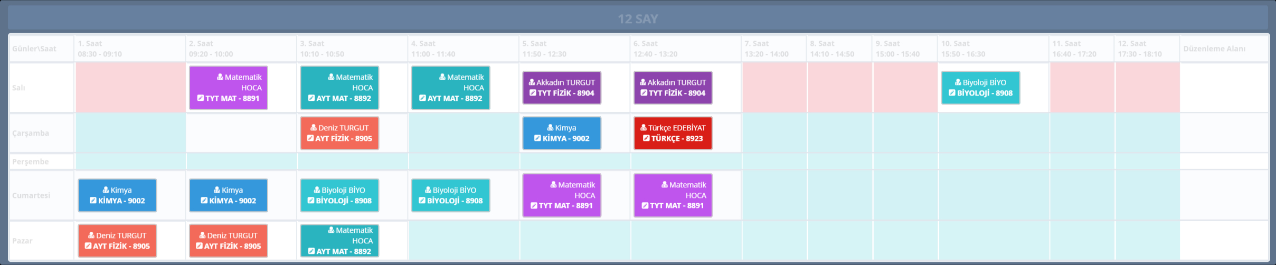The image size is (1276, 265).
Task: Click edit icon on Pazar AYT MAT - 8892
Action: [311, 251]
